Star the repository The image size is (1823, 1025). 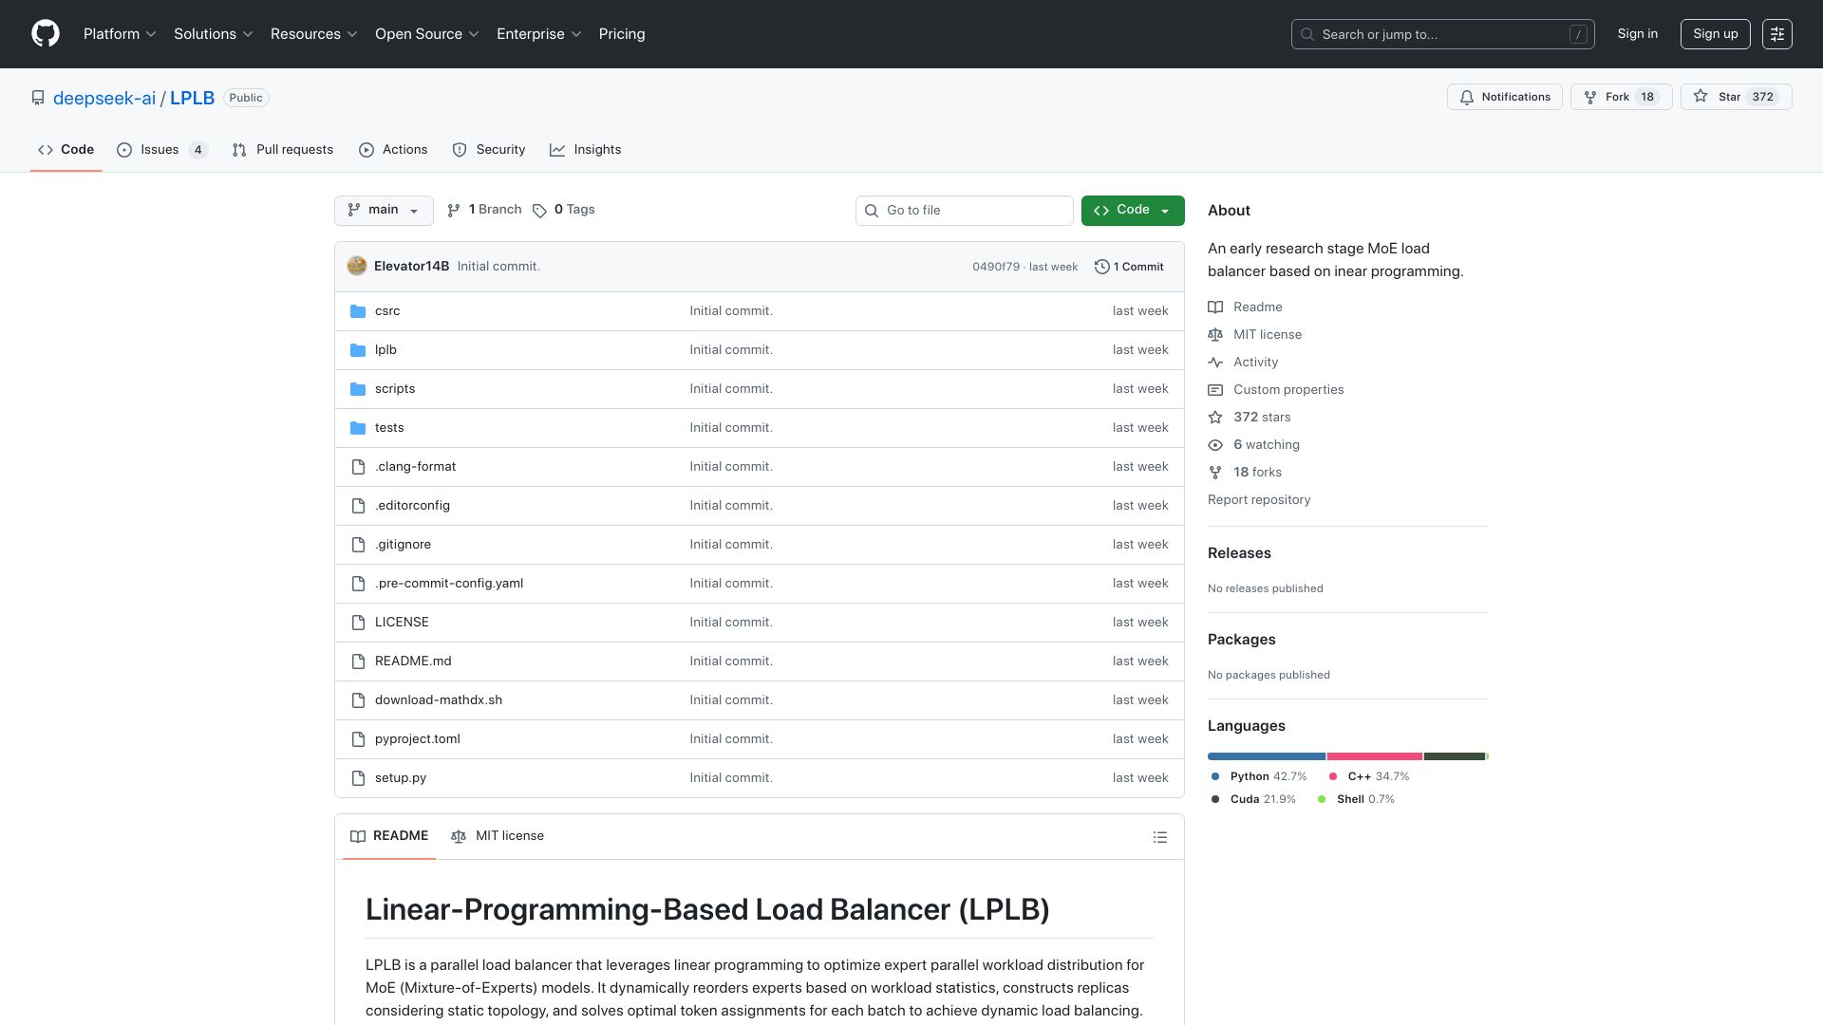(1736, 97)
